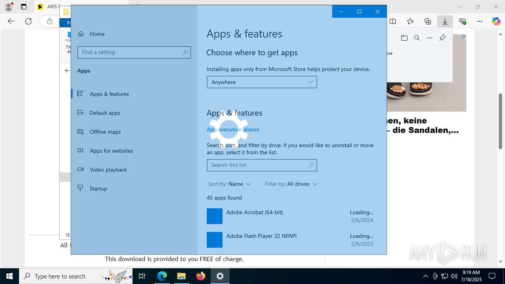
Task: Show hidden system tray icons
Action: pos(425,276)
